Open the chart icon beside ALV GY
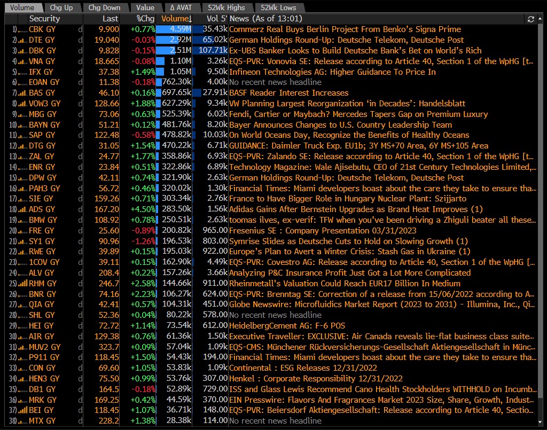 pos(22,273)
